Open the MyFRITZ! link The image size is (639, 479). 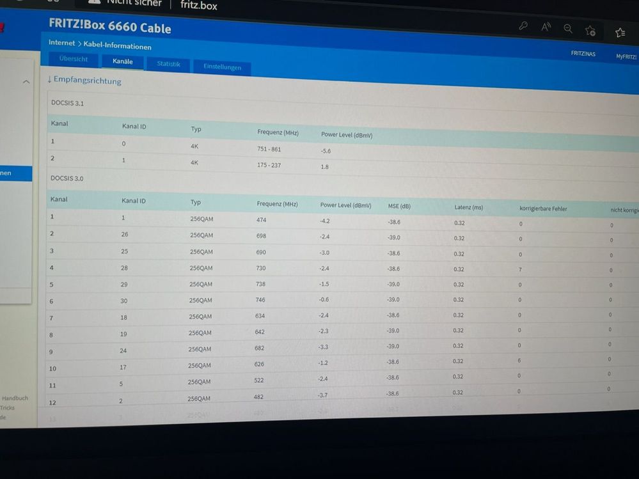click(x=626, y=57)
